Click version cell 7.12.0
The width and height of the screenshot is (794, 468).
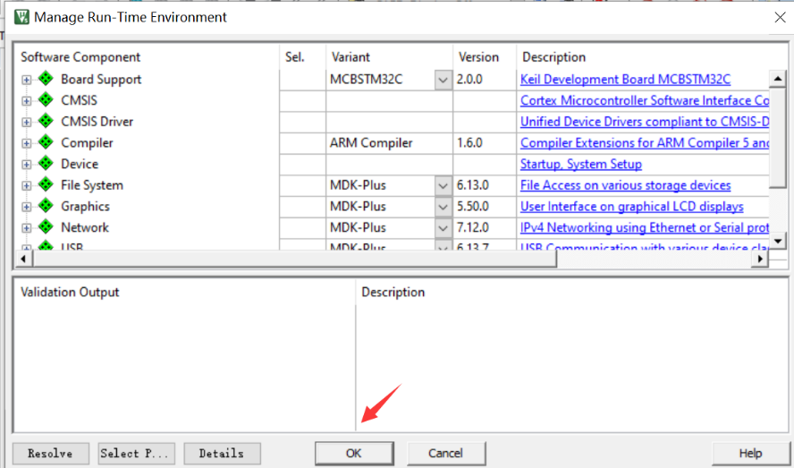pyautogui.click(x=485, y=227)
